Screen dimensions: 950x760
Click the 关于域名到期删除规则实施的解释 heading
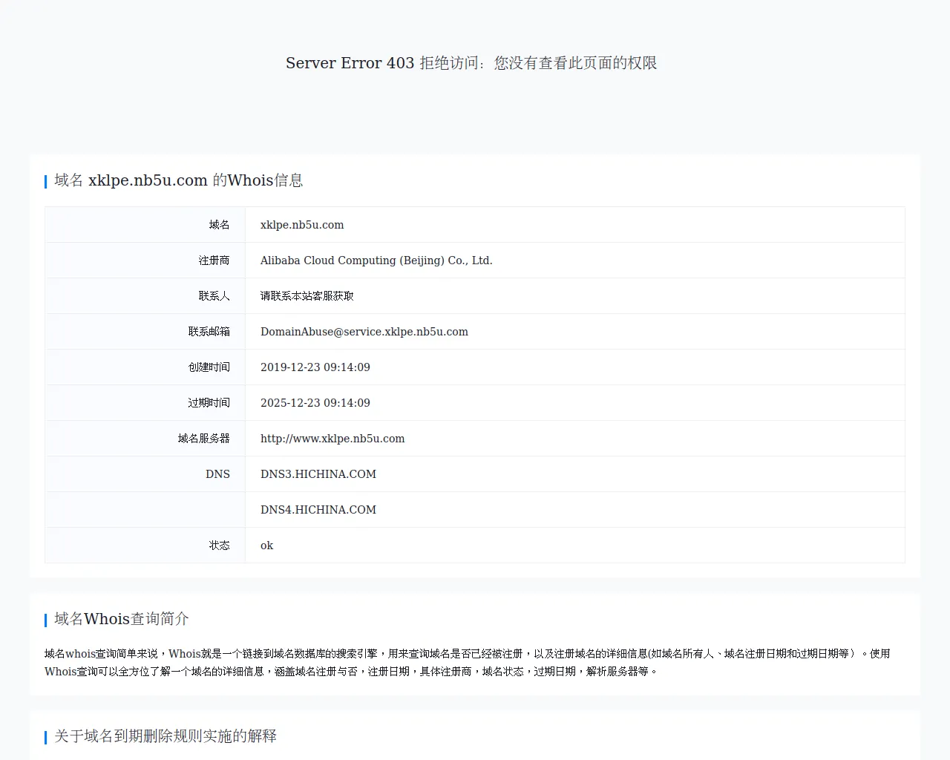(x=164, y=736)
